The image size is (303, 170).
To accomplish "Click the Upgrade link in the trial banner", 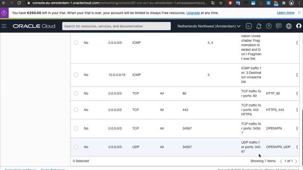I will (193, 13).
